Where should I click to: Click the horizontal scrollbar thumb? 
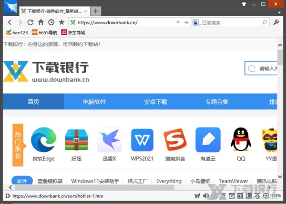pos(95,187)
